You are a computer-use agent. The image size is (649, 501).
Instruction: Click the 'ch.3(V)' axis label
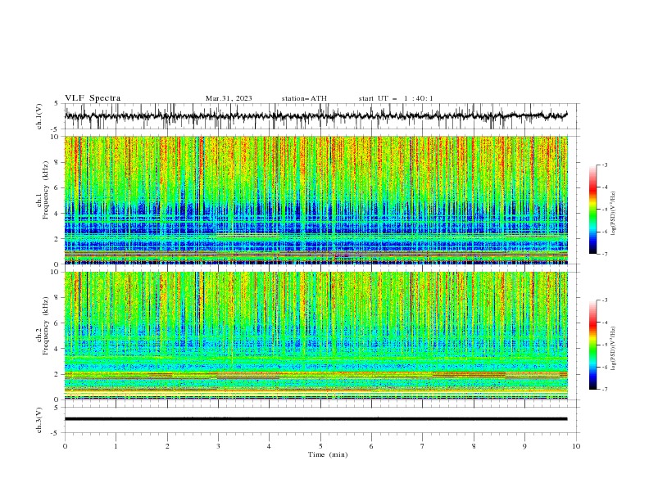[39, 420]
